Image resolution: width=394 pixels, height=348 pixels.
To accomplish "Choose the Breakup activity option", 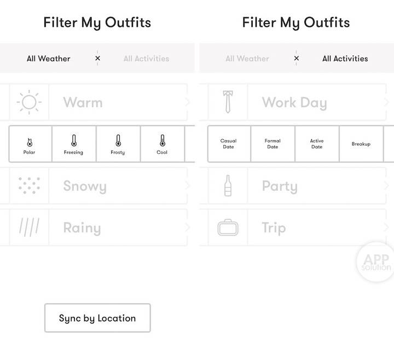I will pyautogui.click(x=361, y=144).
